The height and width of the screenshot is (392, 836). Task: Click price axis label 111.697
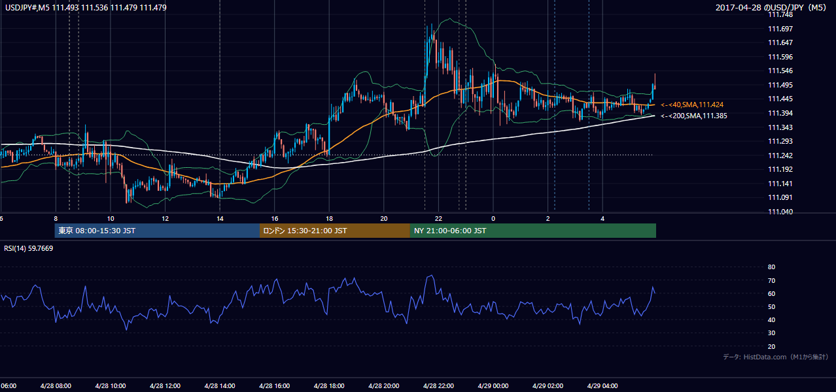(781, 29)
